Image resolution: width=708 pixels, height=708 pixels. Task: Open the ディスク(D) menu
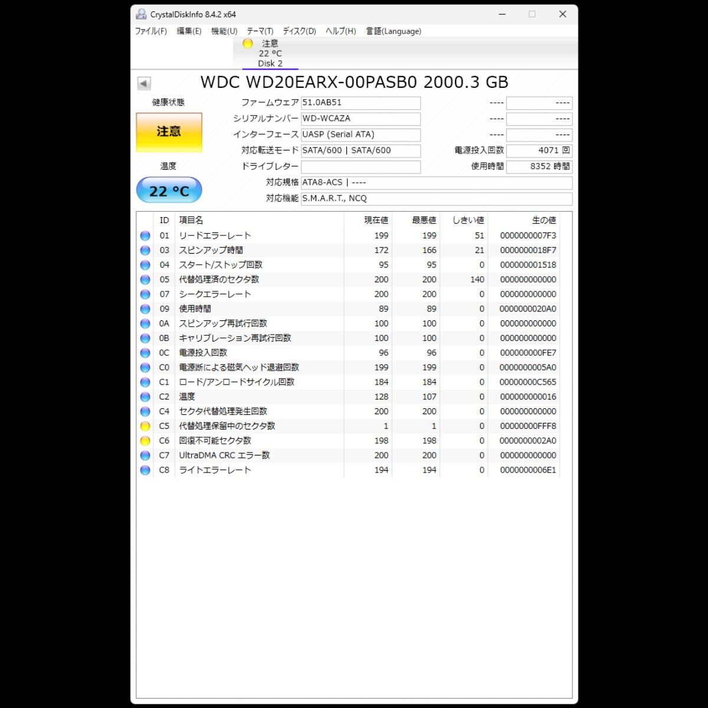[299, 31]
